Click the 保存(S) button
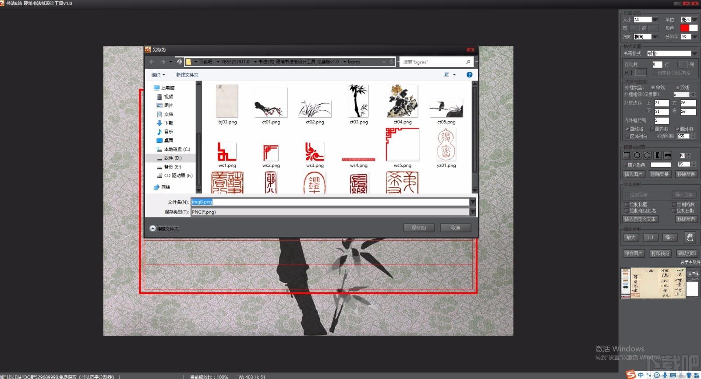The image size is (701, 379). click(419, 228)
